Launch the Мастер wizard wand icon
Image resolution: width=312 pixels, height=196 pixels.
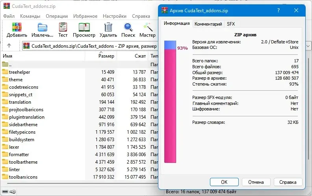(148, 27)
